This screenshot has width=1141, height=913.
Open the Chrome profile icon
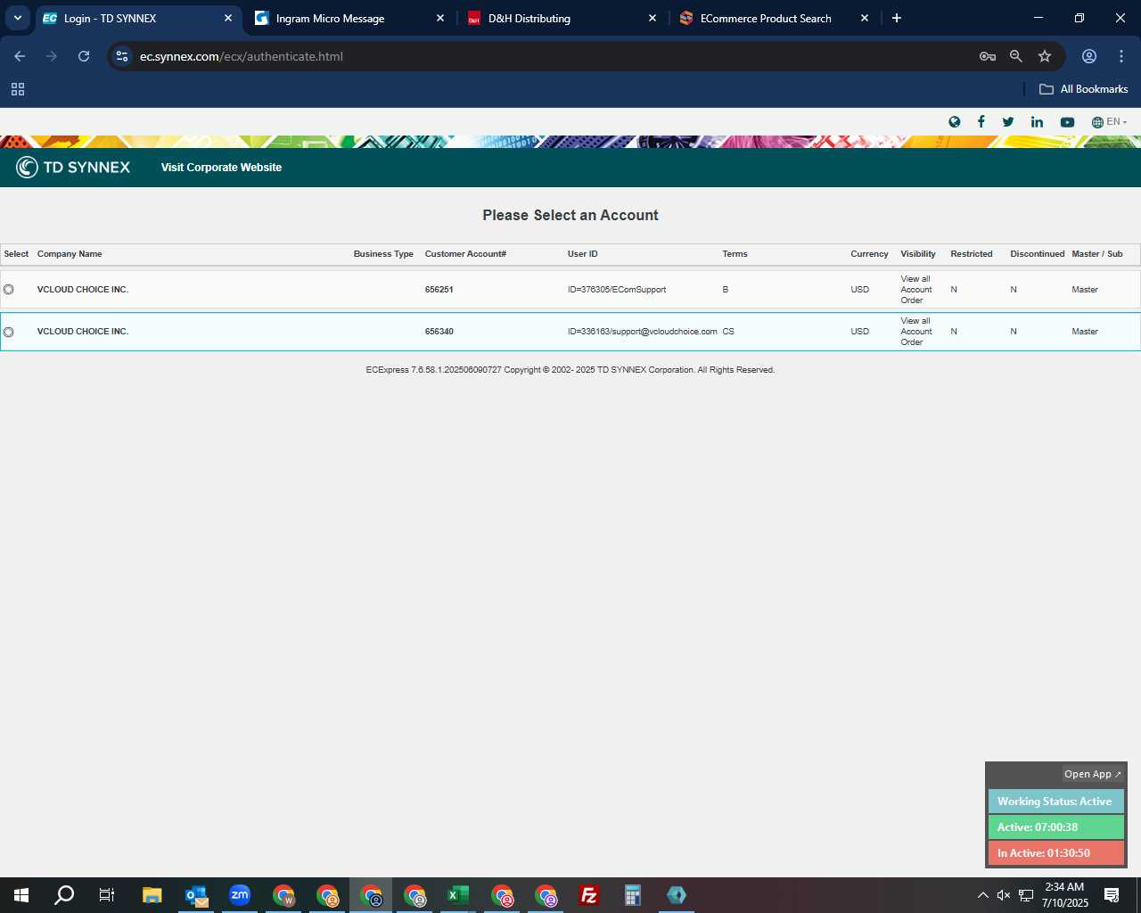[x=1089, y=56]
